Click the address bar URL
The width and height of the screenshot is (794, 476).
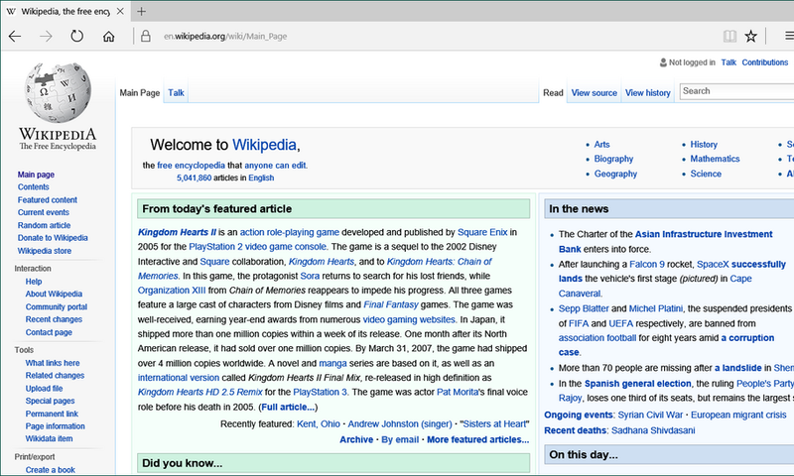click(225, 36)
